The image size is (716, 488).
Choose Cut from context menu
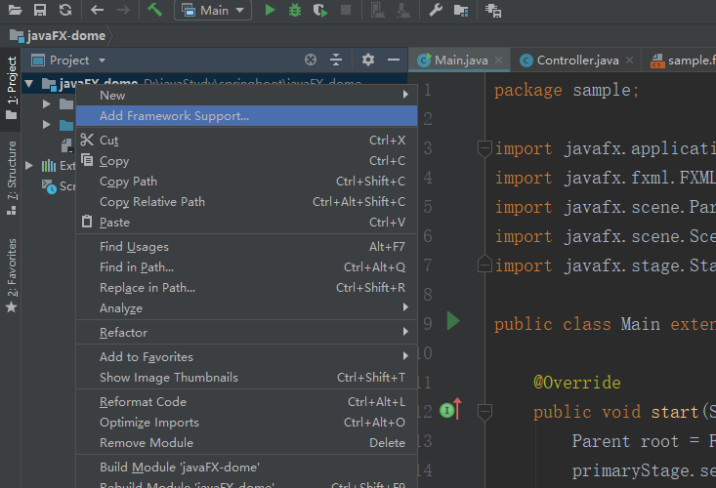246,140
